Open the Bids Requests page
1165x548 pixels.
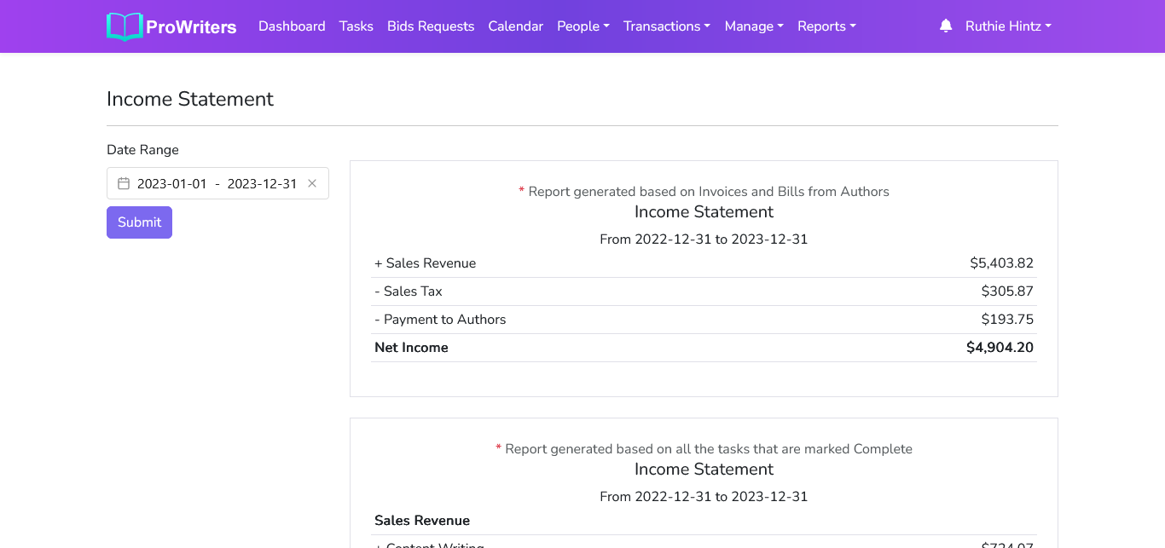[x=431, y=26]
